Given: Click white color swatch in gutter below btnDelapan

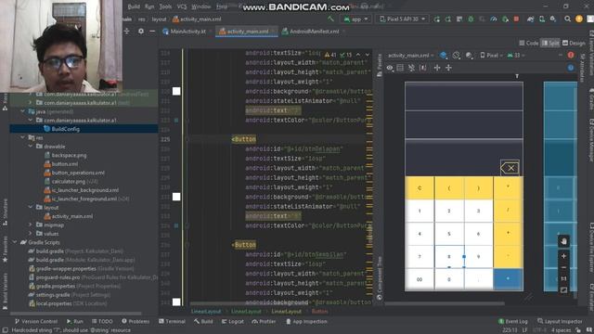Looking at the screenshot, I should click(176, 197).
